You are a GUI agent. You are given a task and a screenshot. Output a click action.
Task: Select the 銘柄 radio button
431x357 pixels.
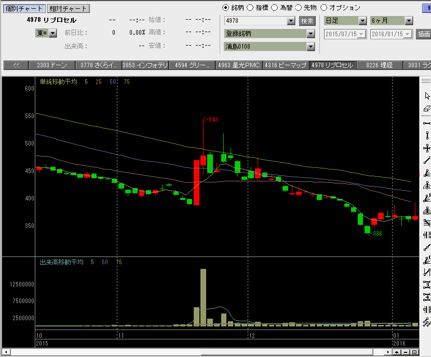[225, 8]
